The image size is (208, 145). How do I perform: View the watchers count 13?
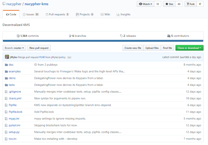click(158, 4)
